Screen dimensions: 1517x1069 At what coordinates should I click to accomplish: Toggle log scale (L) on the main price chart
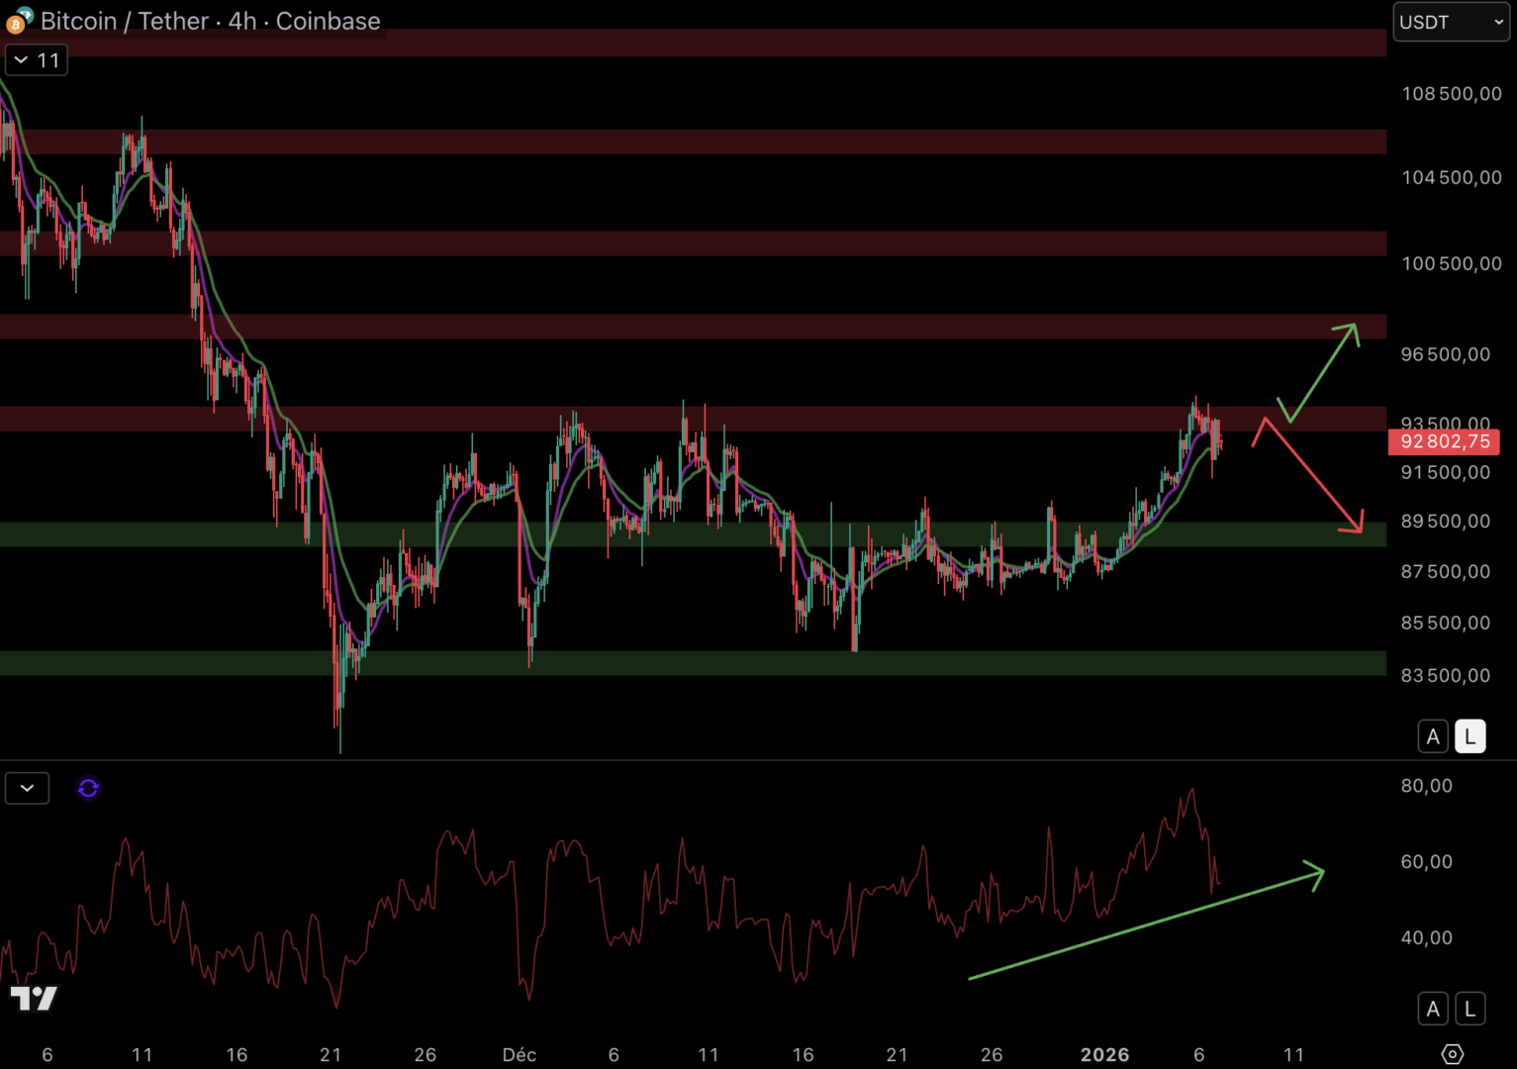[x=1470, y=736]
